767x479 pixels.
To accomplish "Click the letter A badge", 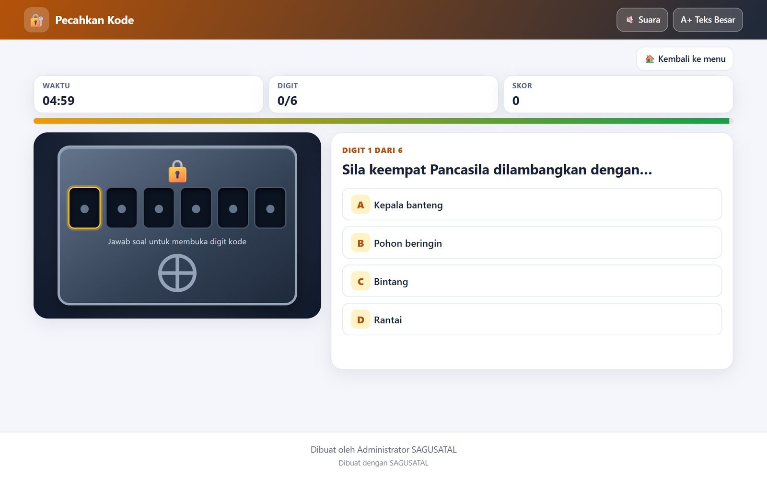I will (360, 205).
